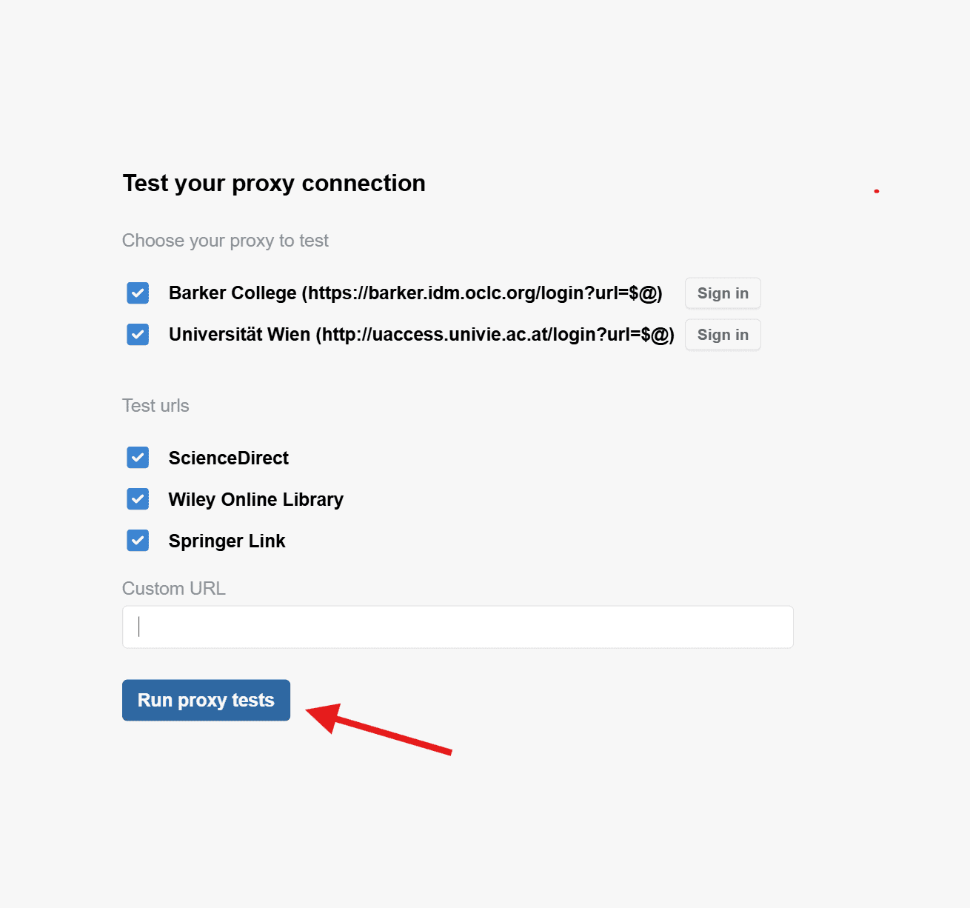This screenshot has height=908, width=970.
Task: Click the Springer Link label text
Action: click(x=227, y=541)
